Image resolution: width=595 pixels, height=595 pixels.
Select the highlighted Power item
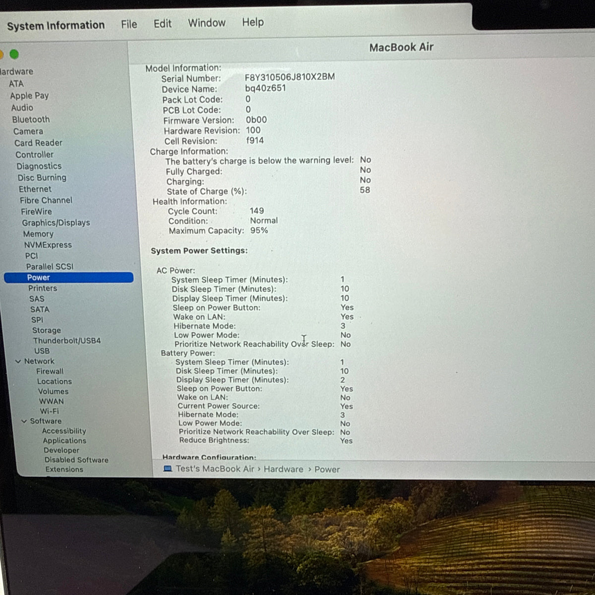coord(68,278)
